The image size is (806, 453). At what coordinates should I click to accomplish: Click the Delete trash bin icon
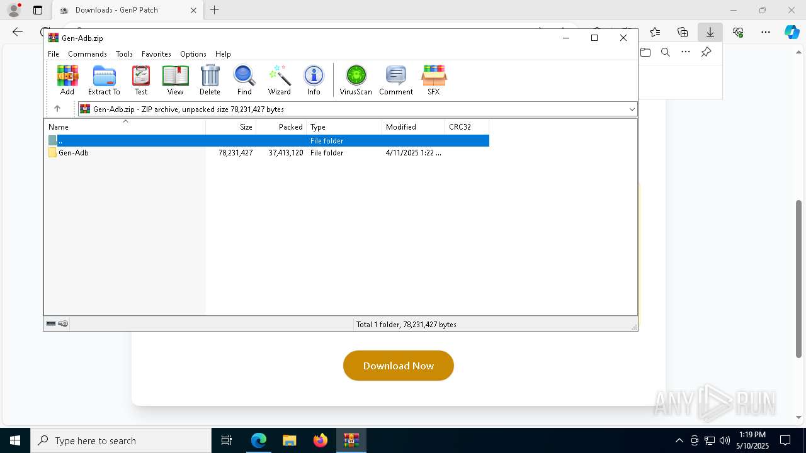[210, 80]
